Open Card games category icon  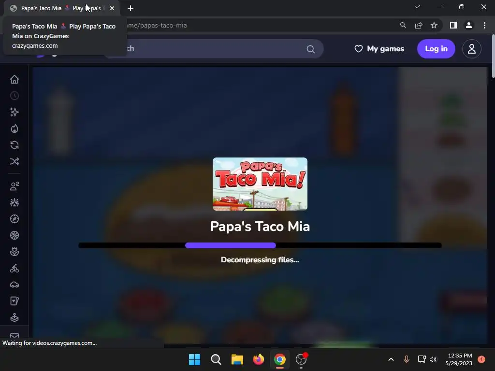coord(15,301)
